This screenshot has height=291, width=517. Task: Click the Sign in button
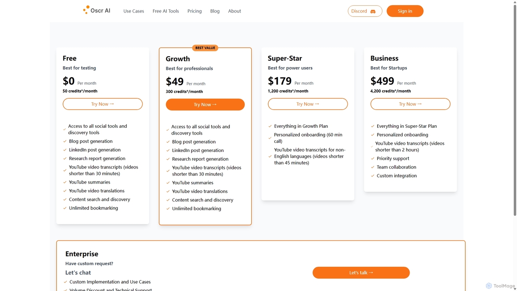coord(405,11)
